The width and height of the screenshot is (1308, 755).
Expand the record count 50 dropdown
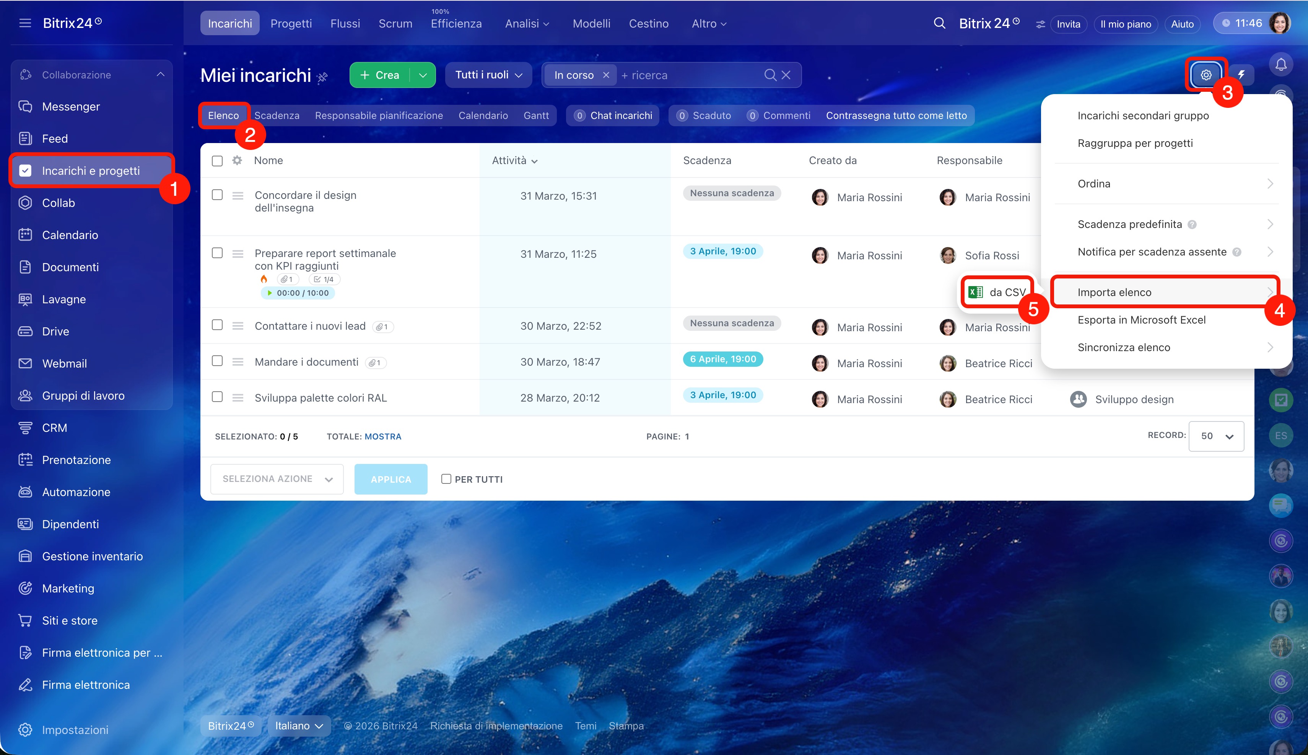1216,436
